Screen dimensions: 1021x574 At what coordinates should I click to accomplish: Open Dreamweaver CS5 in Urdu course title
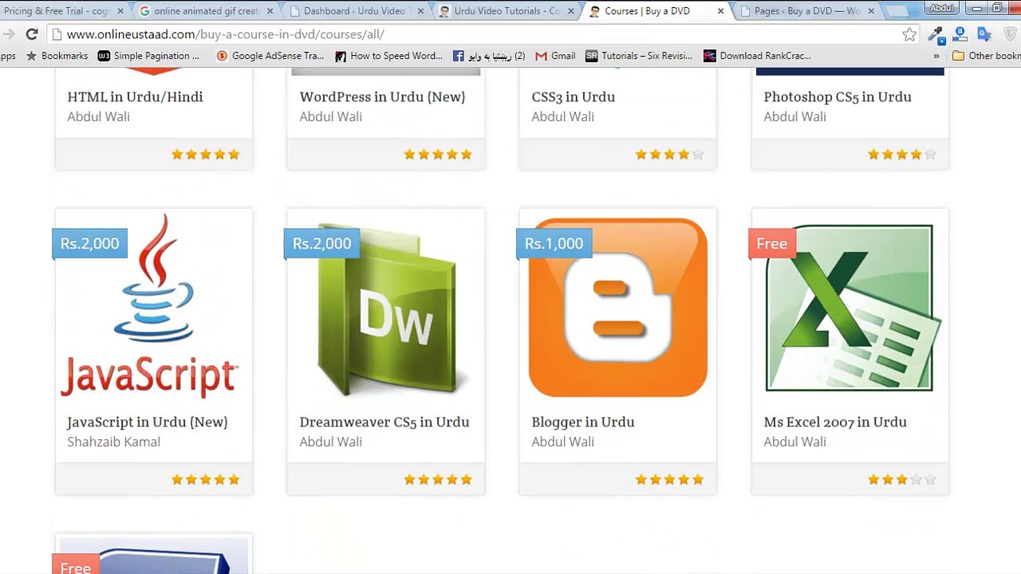384,422
